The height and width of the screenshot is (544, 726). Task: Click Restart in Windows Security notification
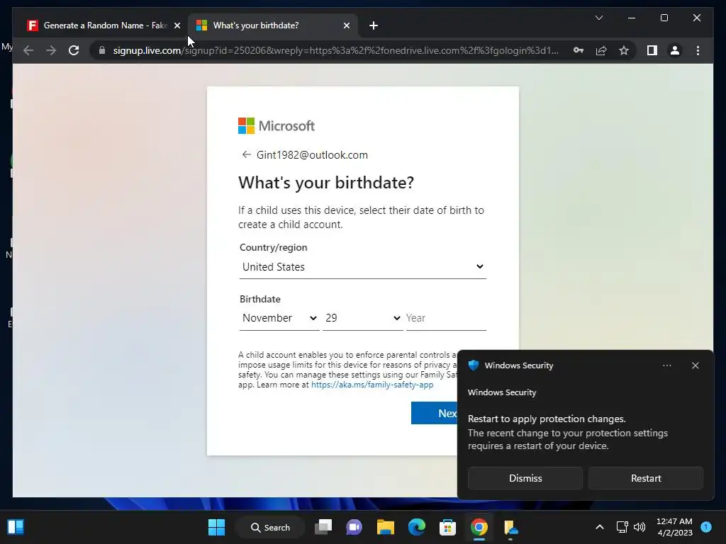coord(645,478)
